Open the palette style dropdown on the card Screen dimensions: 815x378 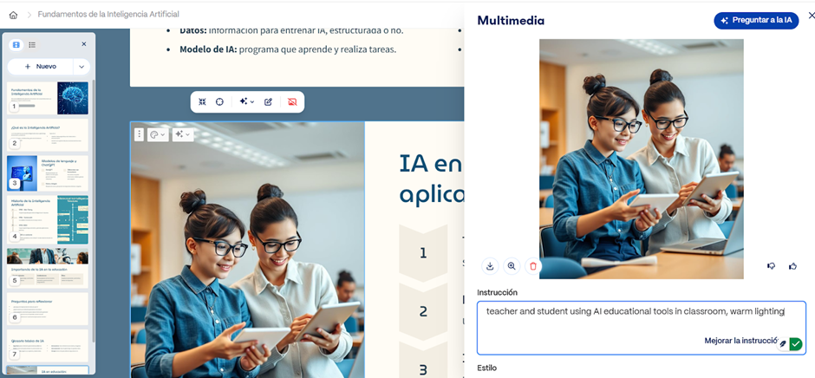[x=158, y=134]
